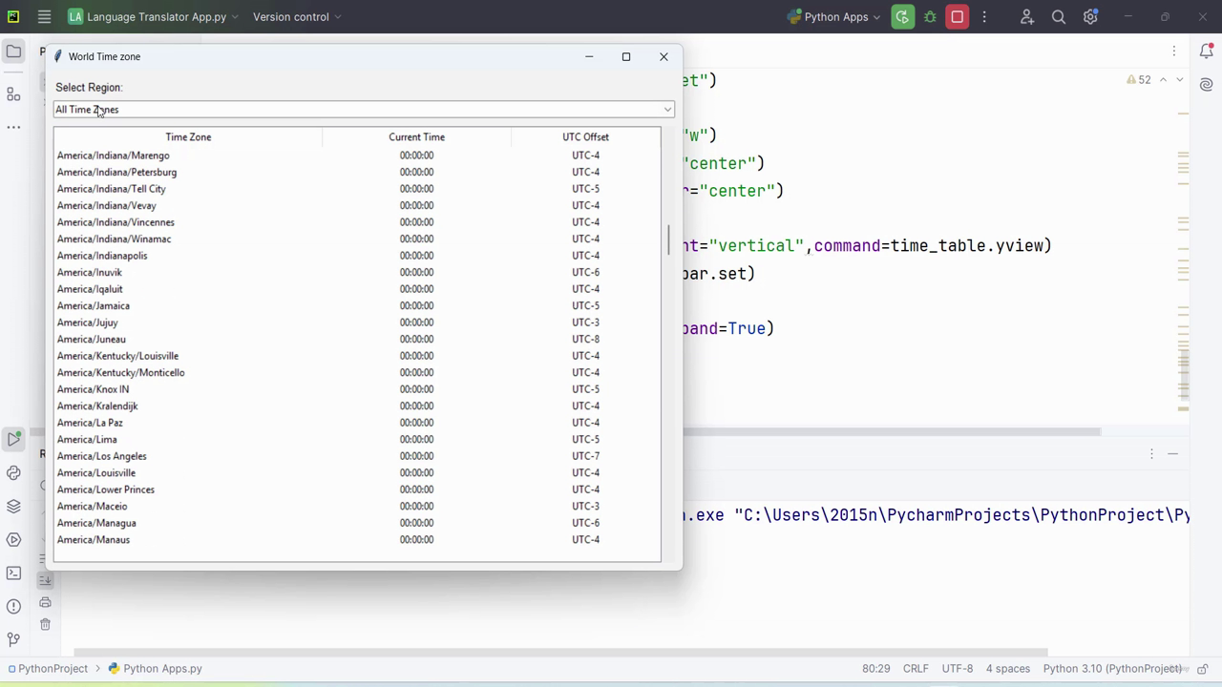Open the All Time Zones region dropdown
The height and width of the screenshot is (687, 1222).
coord(364,109)
